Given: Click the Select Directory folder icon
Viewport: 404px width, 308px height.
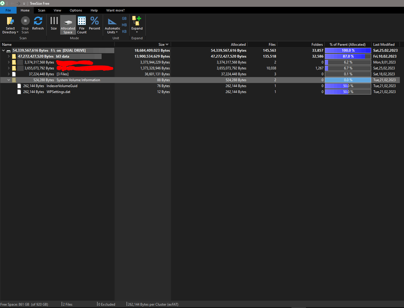Looking at the screenshot, I should point(10,21).
